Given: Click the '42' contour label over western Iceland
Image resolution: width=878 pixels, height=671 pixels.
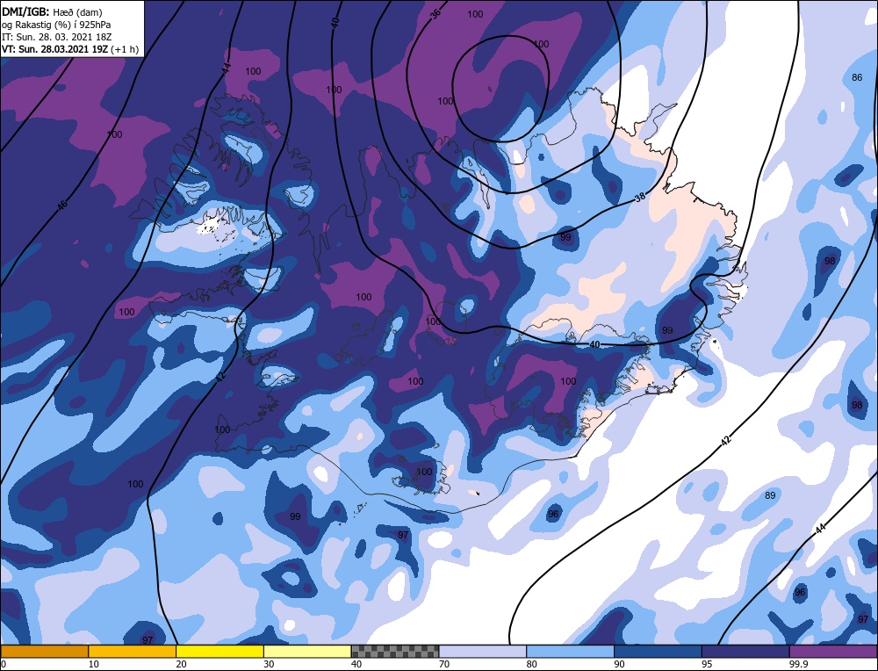Looking at the screenshot, I should pos(220,378).
